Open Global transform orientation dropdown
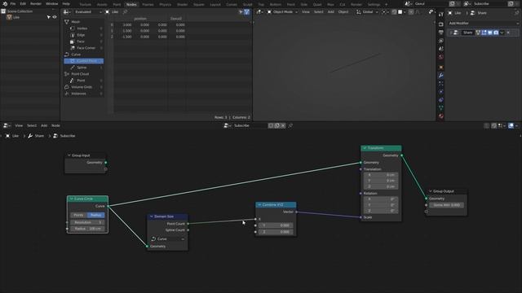The height and width of the screenshot is (293, 522). (x=368, y=12)
